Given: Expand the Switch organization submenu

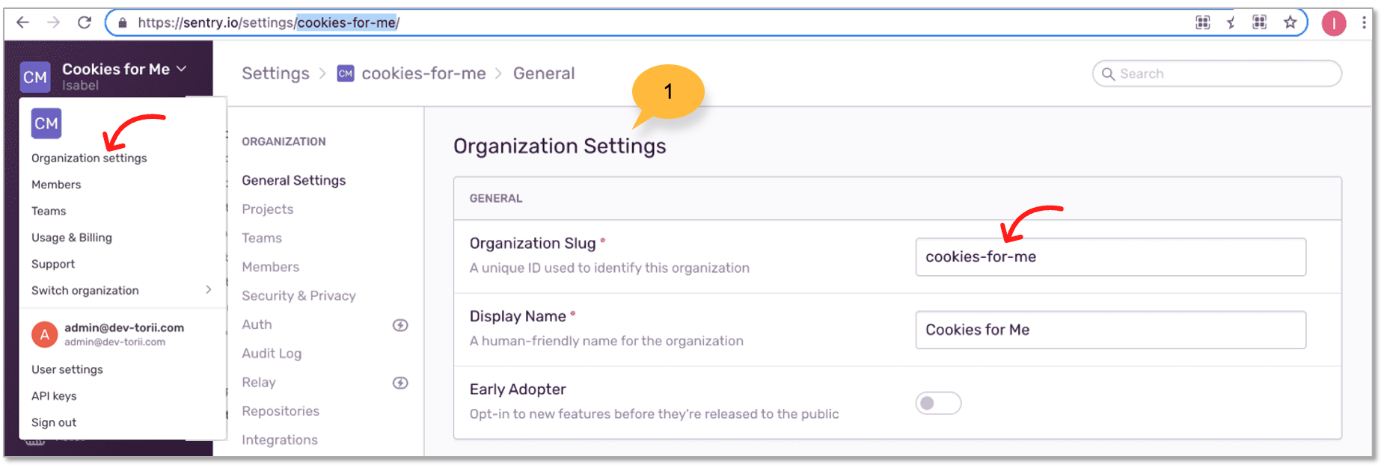Looking at the screenshot, I should [x=208, y=290].
